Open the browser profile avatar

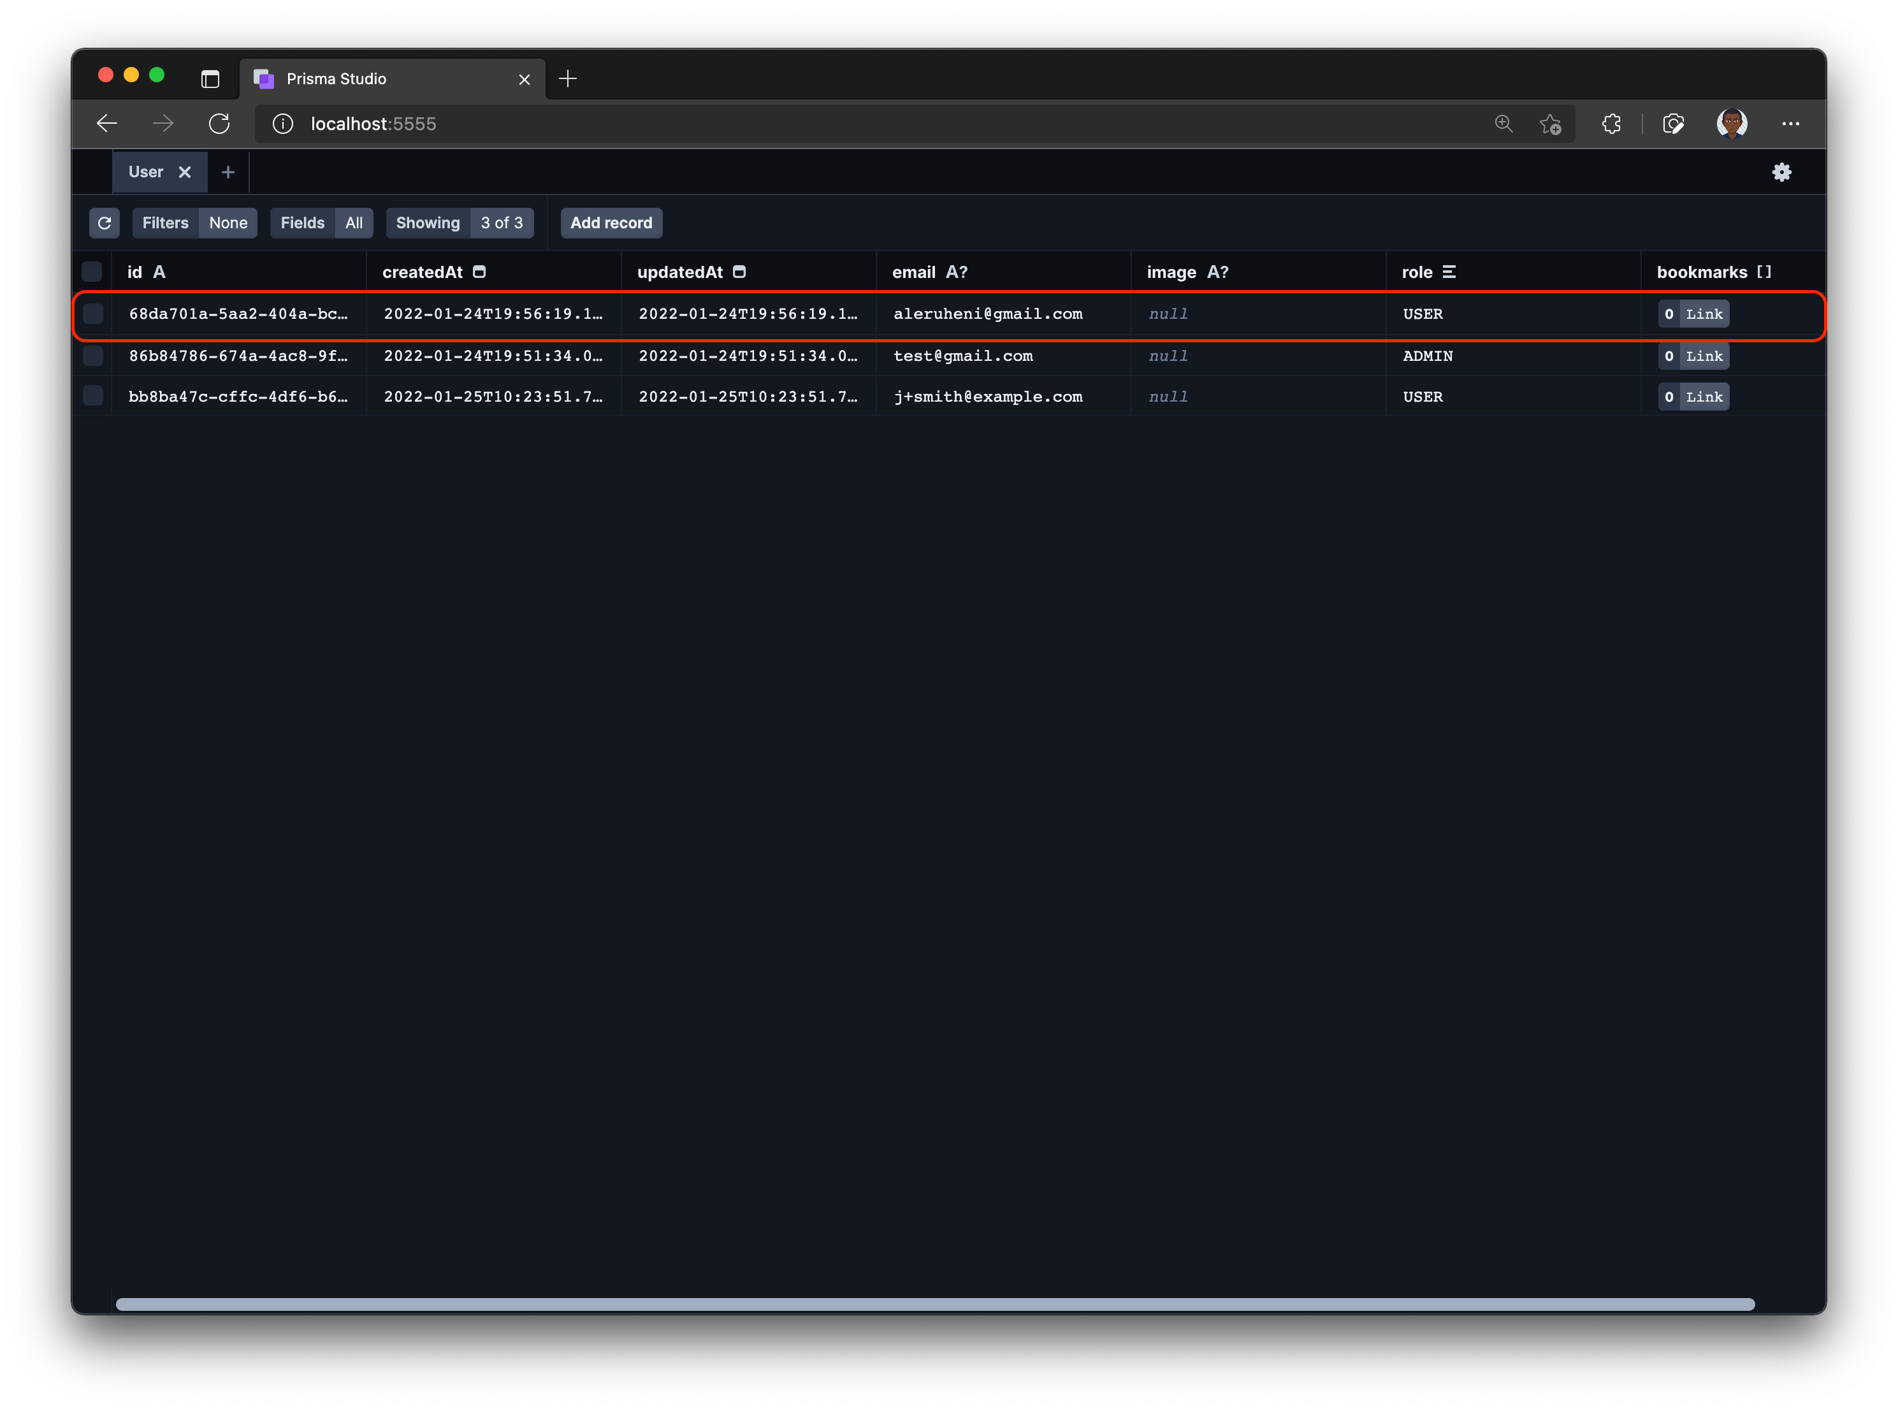(1731, 124)
